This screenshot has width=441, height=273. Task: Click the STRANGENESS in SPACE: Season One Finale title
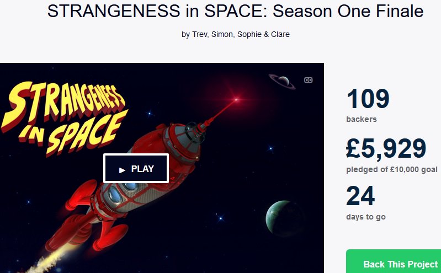point(236,11)
